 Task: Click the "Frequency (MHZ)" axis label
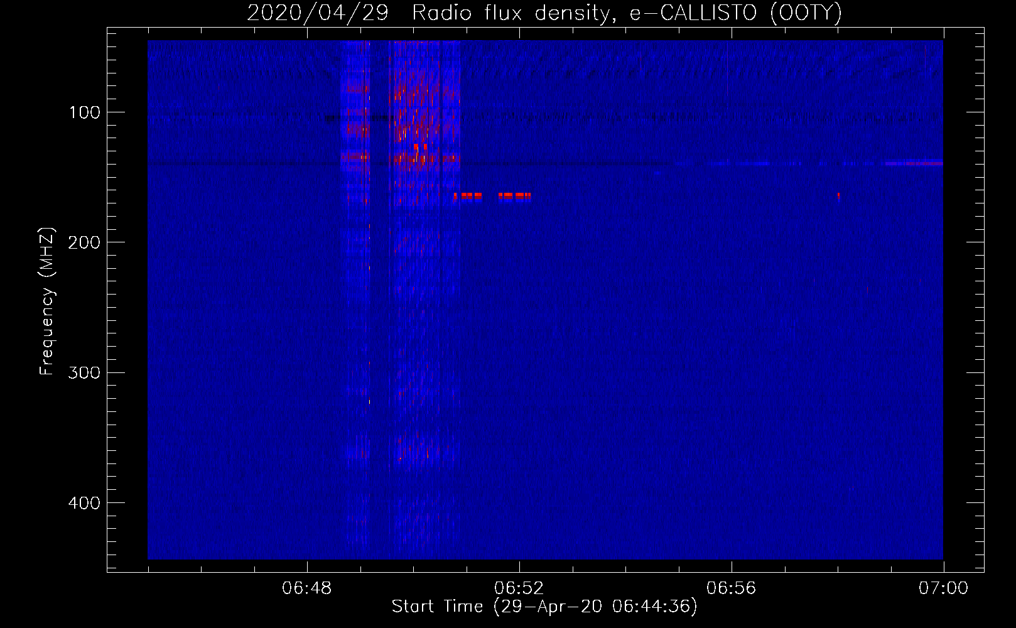(x=47, y=301)
